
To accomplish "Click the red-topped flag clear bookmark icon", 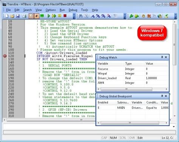I will coord(109,16).
